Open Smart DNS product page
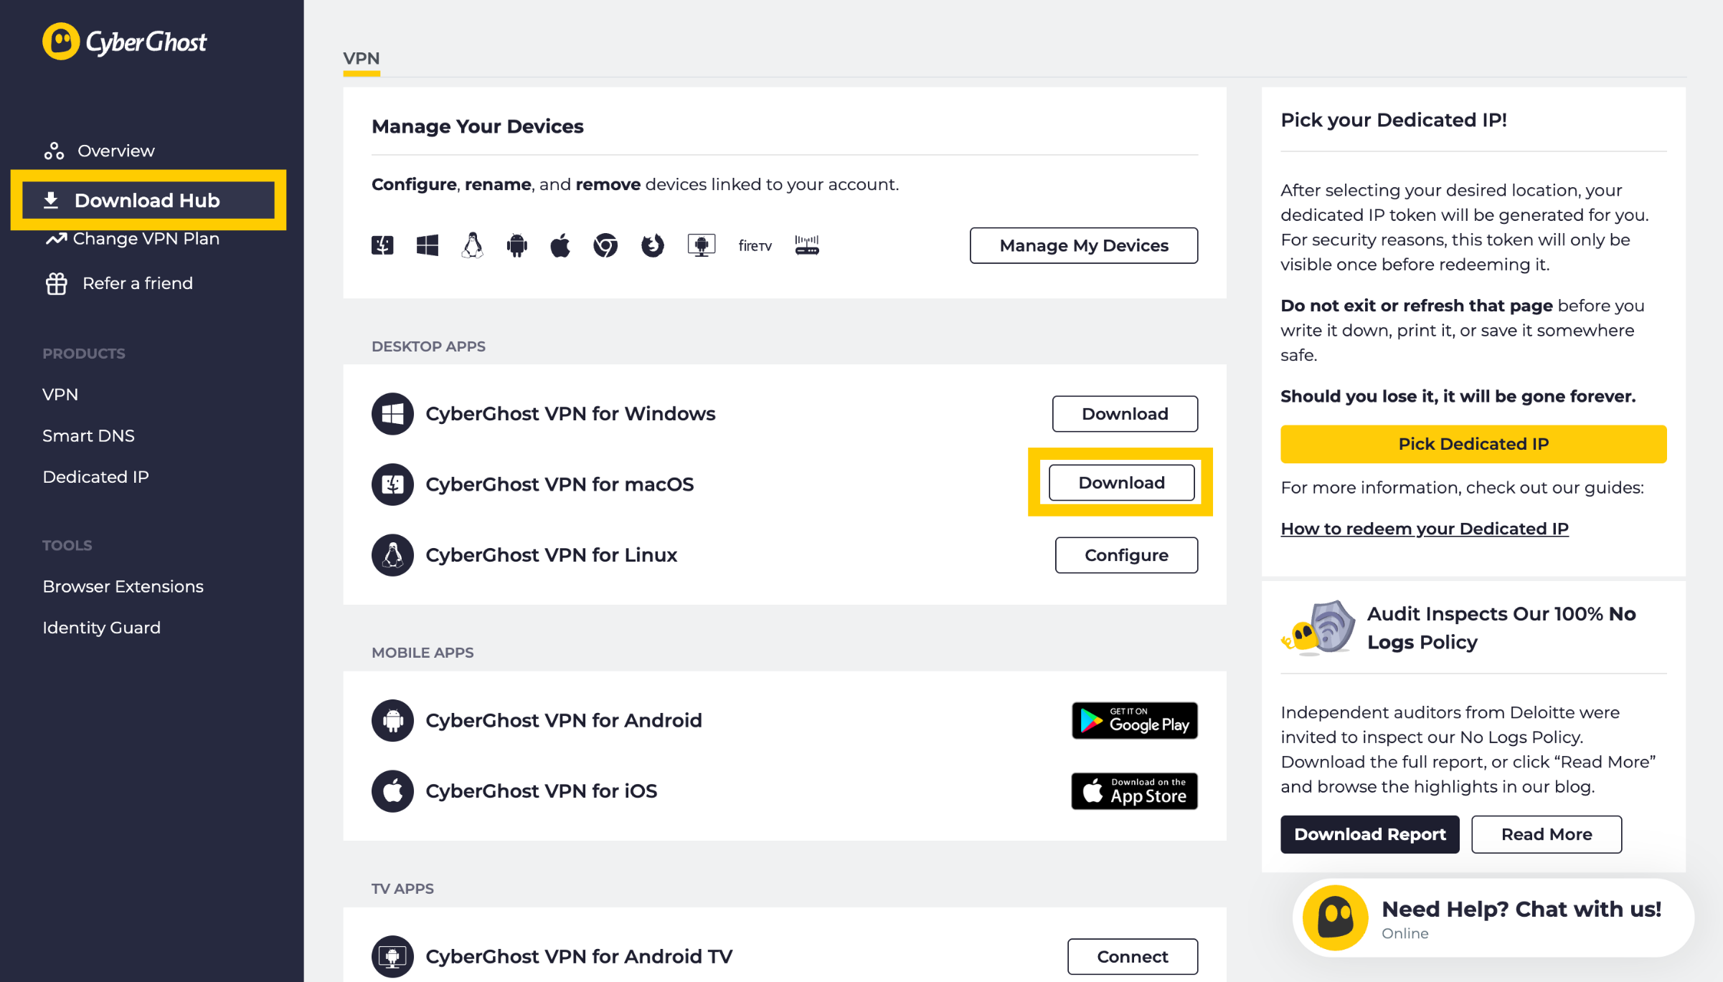Screen dimensions: 1723x982 88,435
